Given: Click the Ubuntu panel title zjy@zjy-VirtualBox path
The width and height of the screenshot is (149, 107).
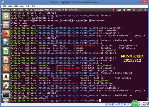Looking at the screenshot, I should 41,10.
